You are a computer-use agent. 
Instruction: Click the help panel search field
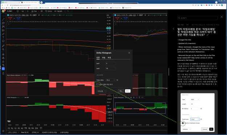pyautogui.click(x=198, y=18)
